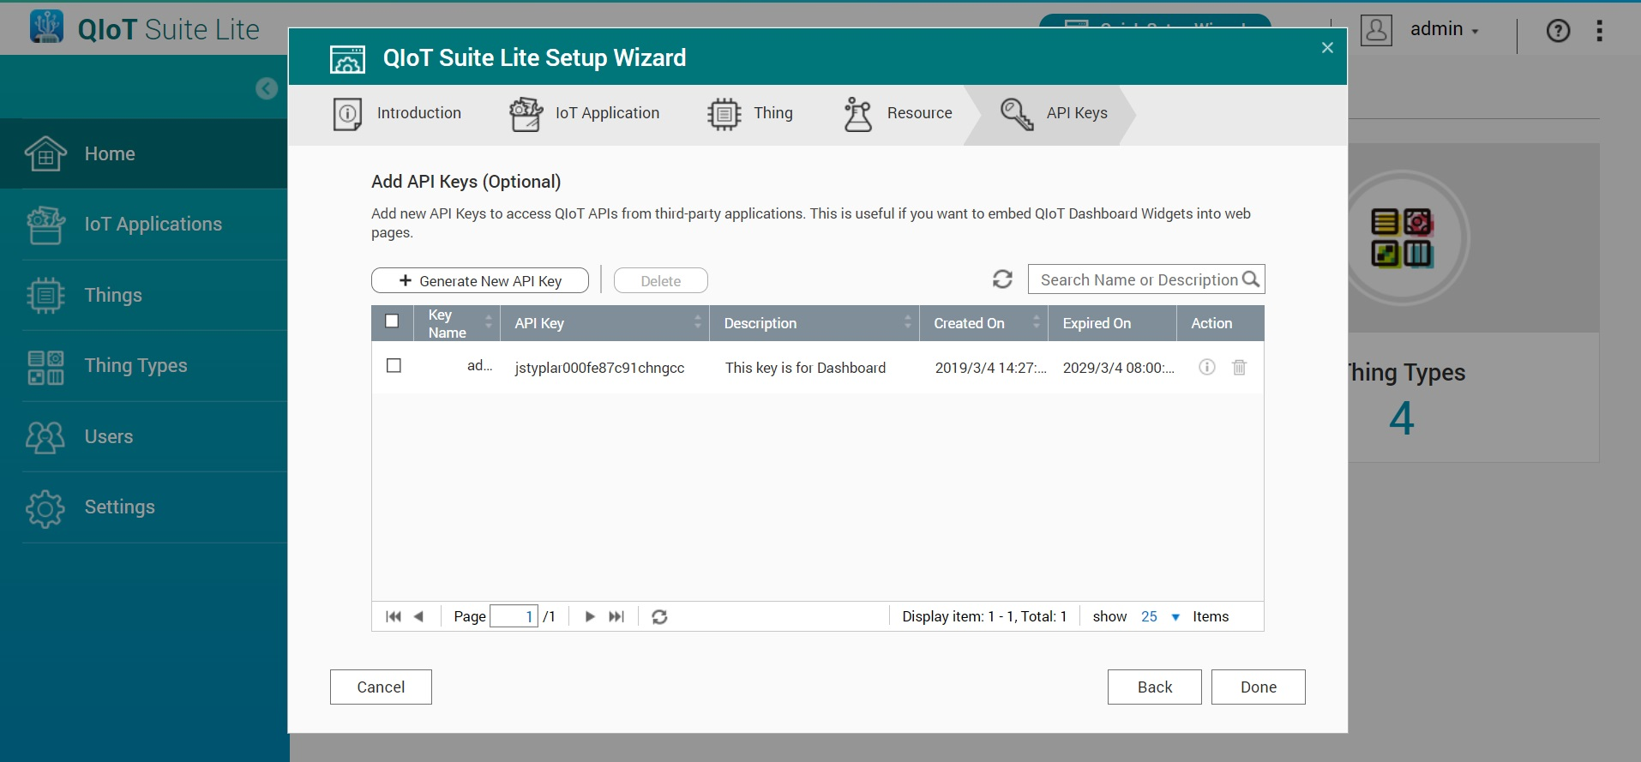Check the box for the Dashboard key row
The image size is (1641, 762).
[394, 366]
